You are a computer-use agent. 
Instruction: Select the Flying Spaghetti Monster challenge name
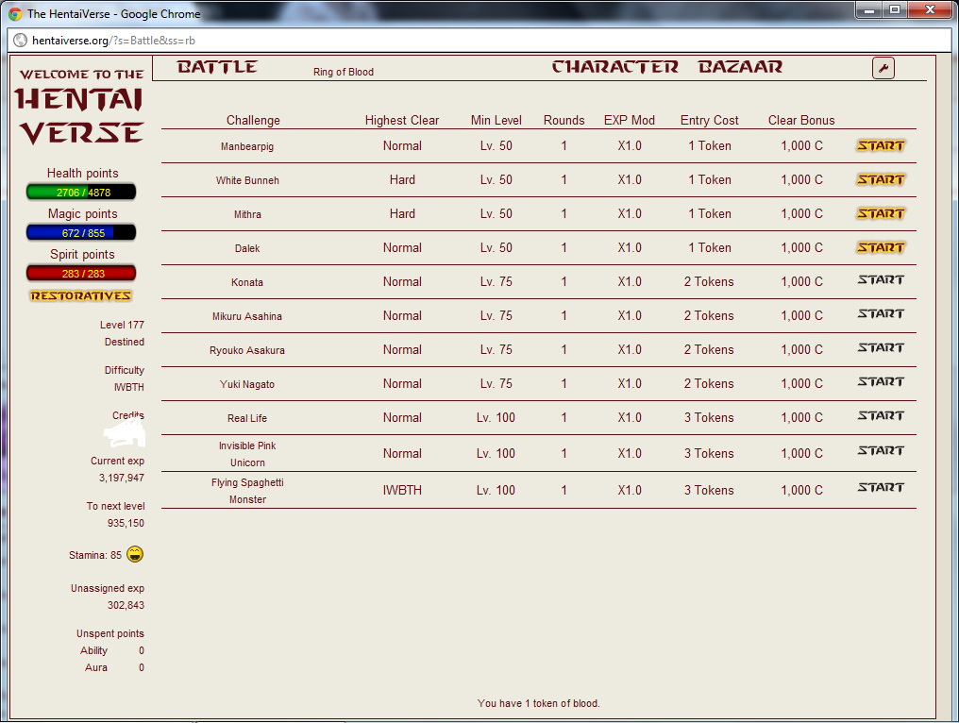pyautogui.click(x=247, y=491)
